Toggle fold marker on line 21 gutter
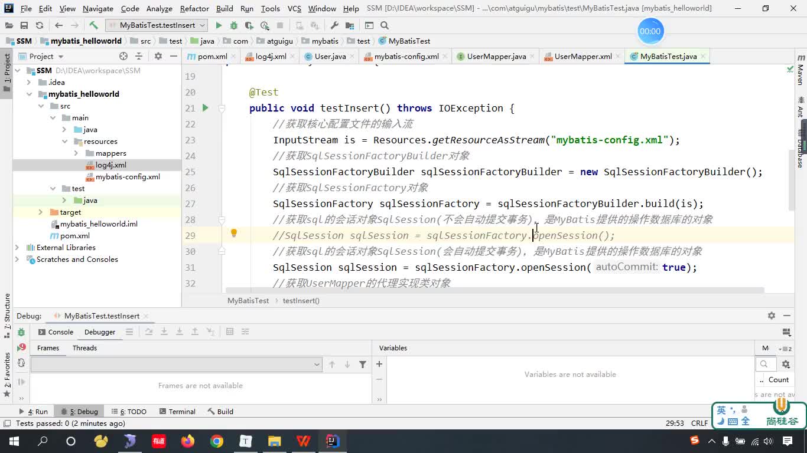 pyautogui.click(x=222, y=108)
